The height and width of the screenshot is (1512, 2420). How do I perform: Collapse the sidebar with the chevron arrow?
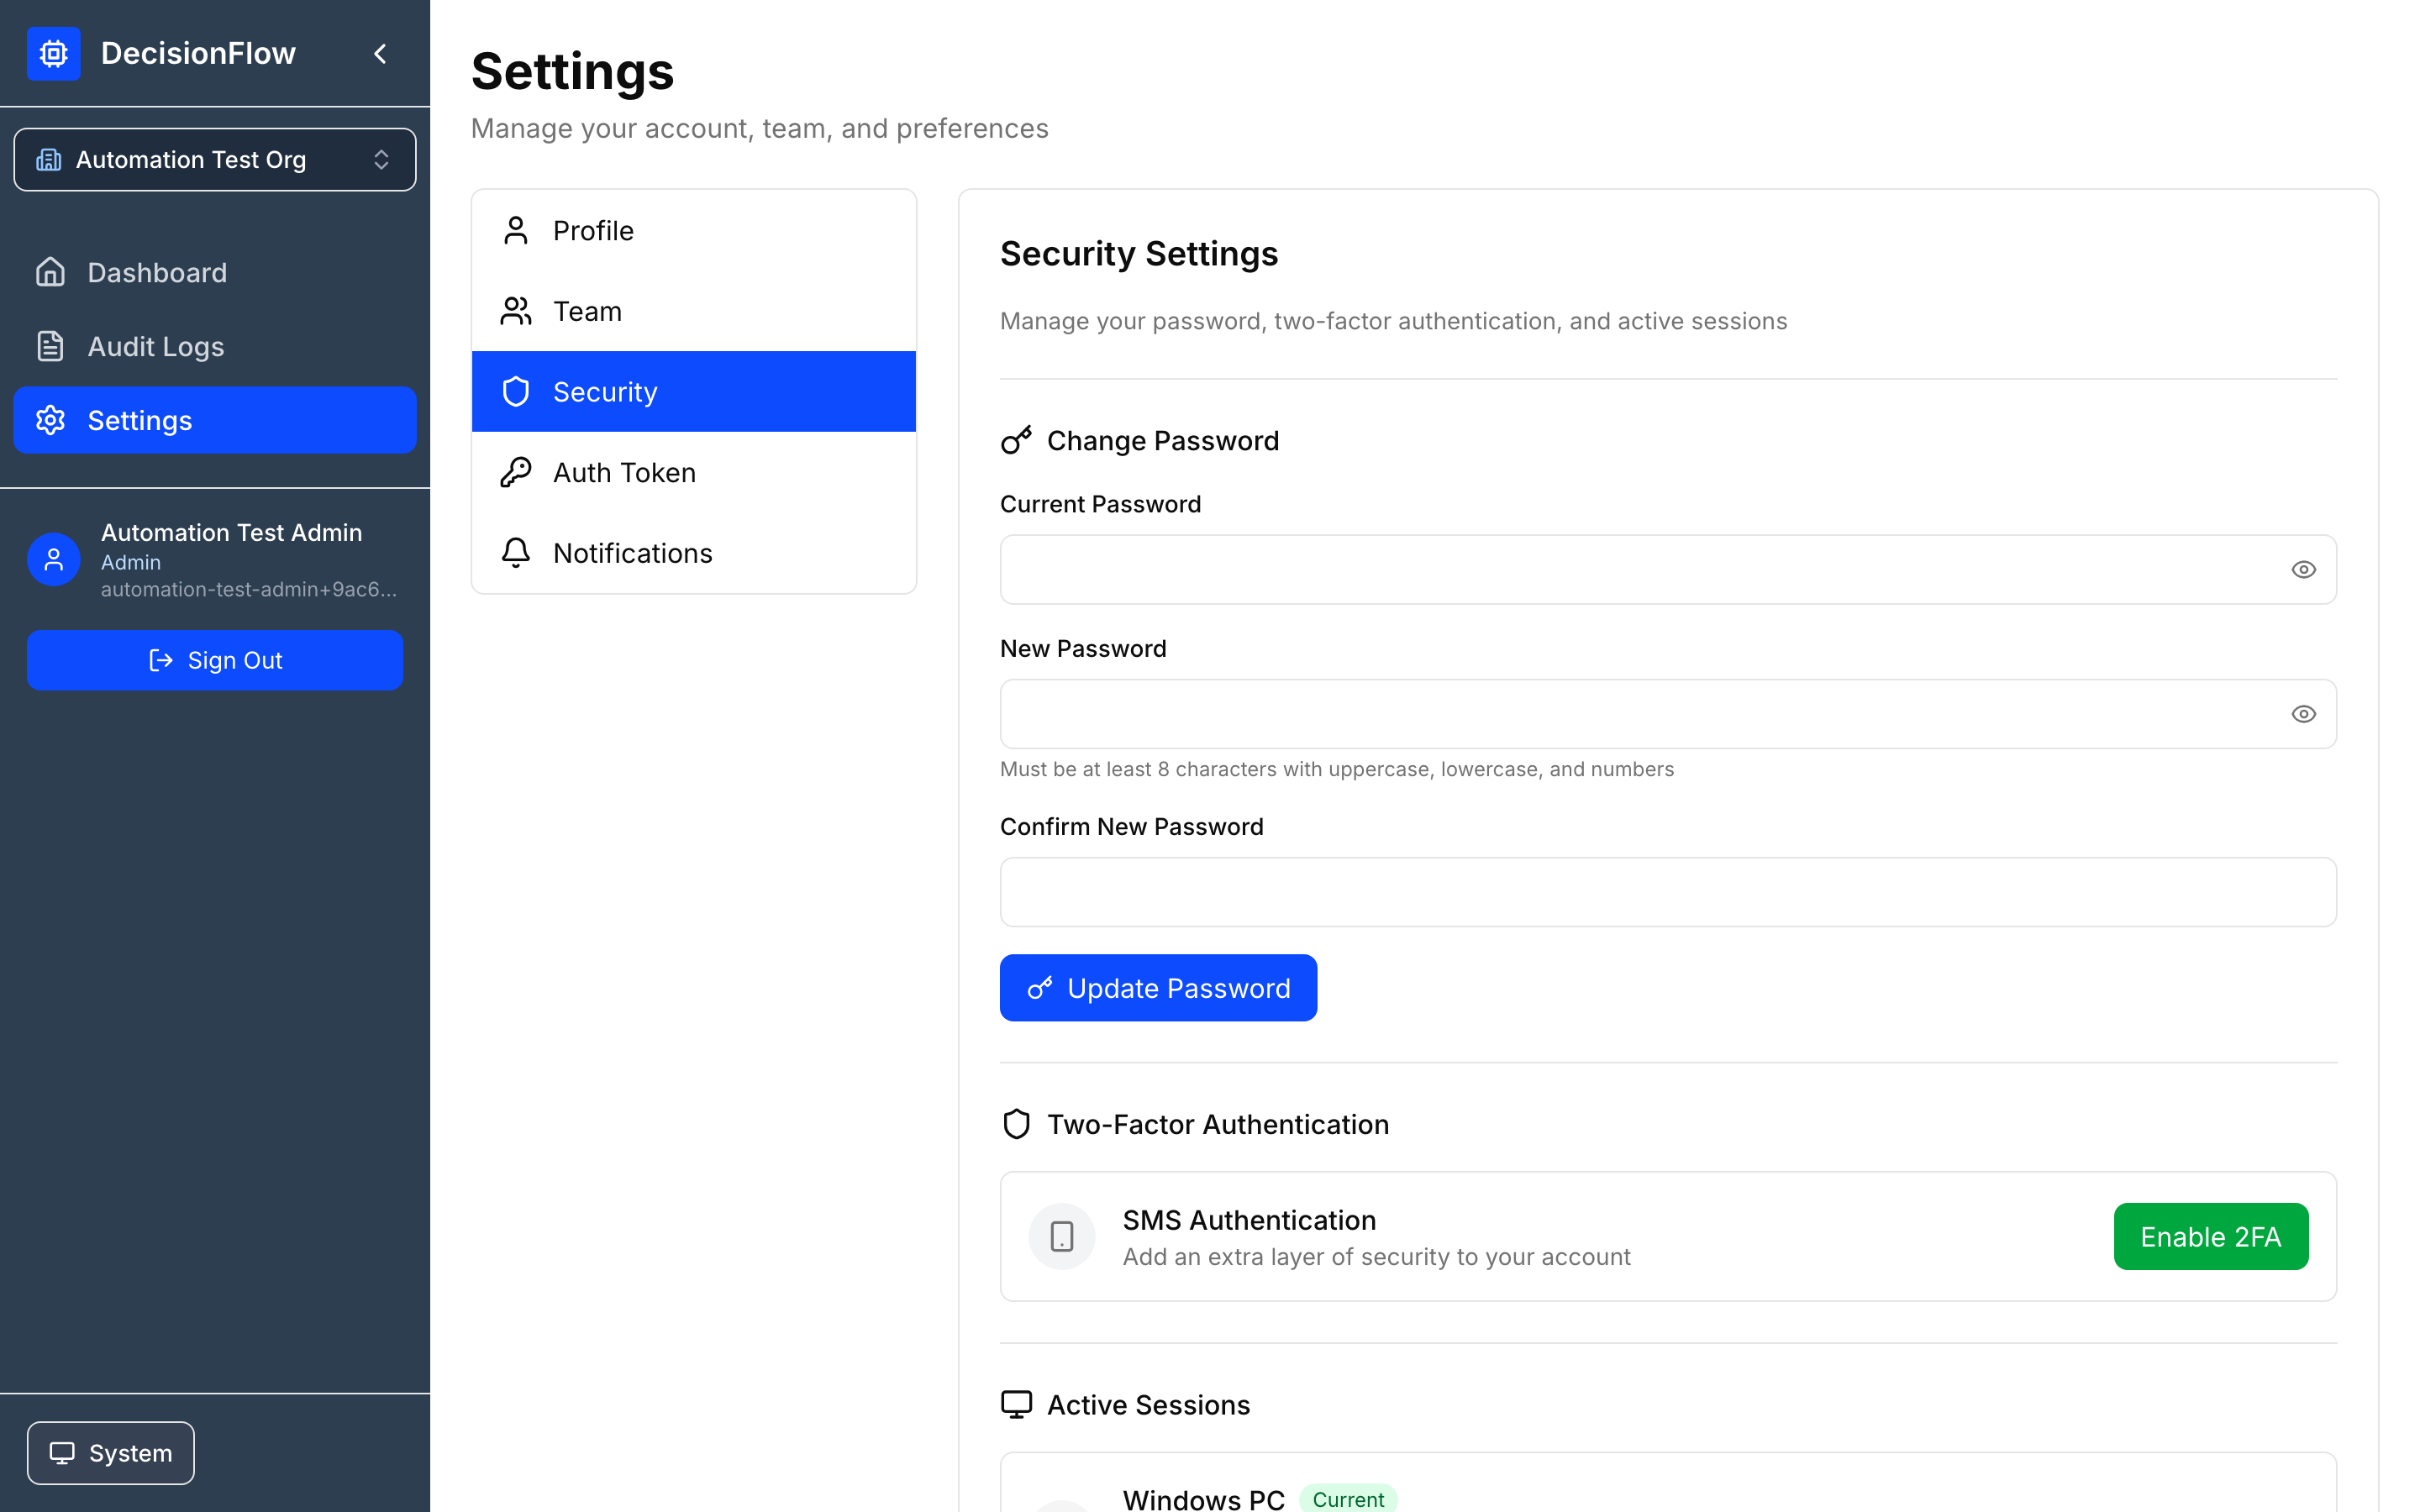(380, 54)
